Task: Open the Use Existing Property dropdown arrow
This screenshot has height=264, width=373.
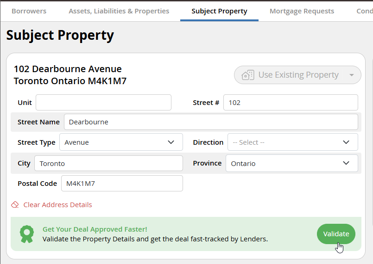Action: (x=351, y=75)
